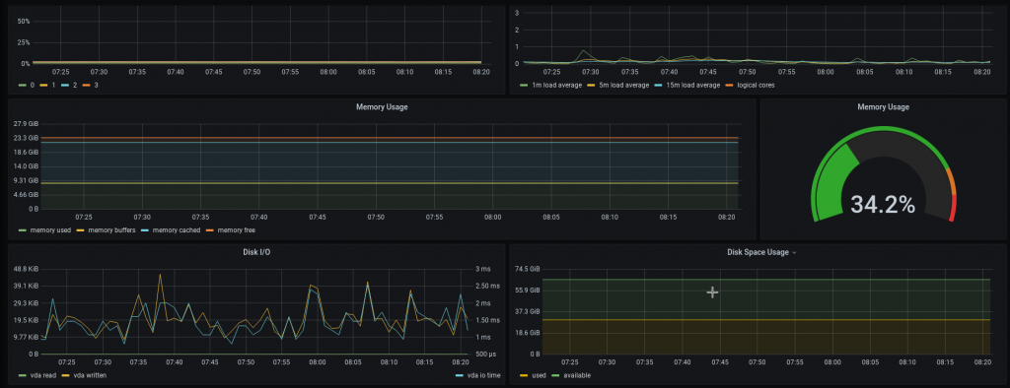The image size is (1010, 388).
Task: Click the '74.5 GiB' disk space axis label
Action: (x=527, y=269)
